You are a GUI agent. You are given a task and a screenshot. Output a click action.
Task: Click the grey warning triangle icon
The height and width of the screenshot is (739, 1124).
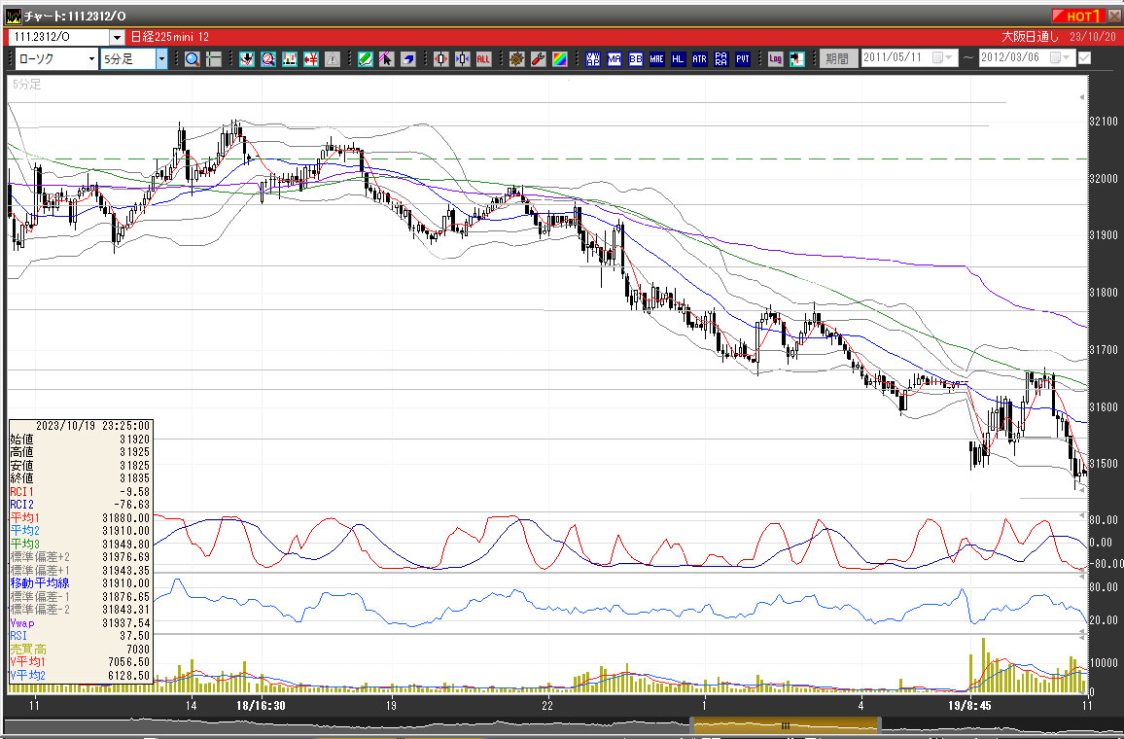333,58
